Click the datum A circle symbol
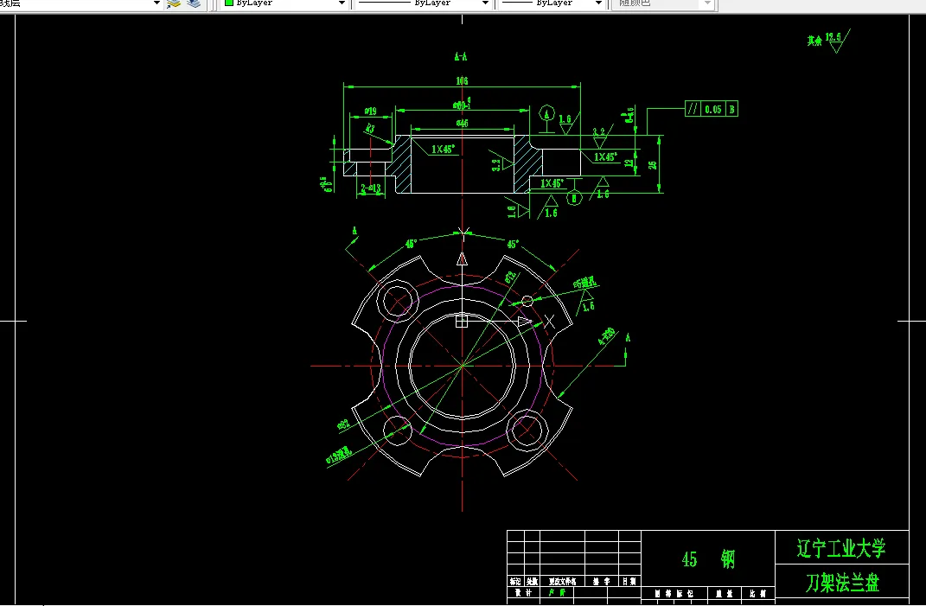The image size is (926, 606). coord(546,112)
